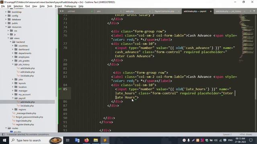Screen dimensions: 257x144
Task: Expand the public folder
Action: (x=6, y=23)
